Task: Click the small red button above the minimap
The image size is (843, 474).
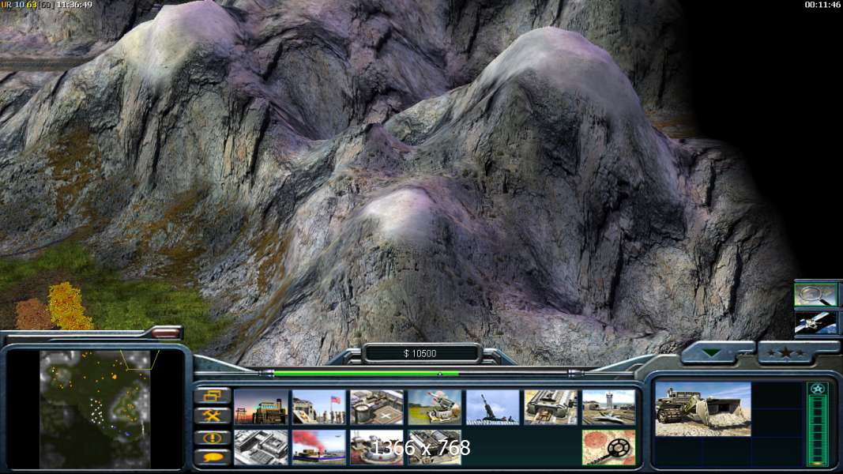Action: tap(166, 333)
